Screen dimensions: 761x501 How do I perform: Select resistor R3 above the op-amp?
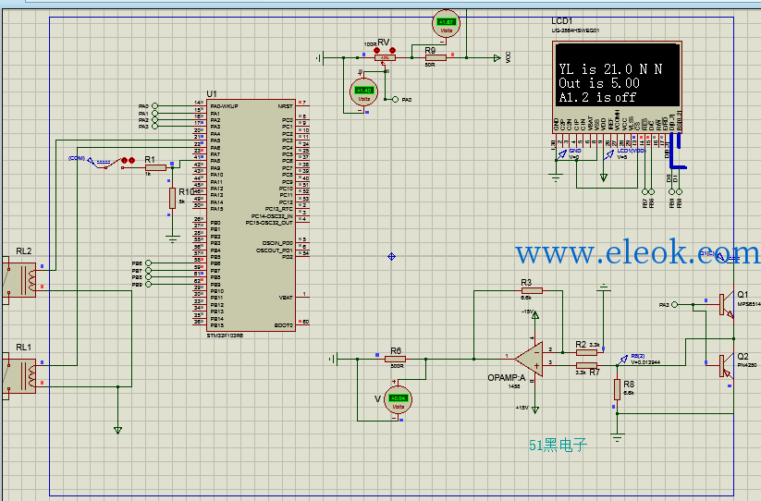tap(532, 290)
